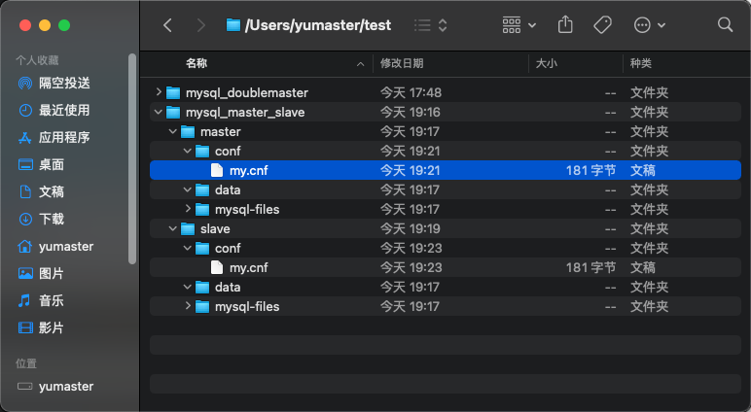Click the sidebar vertical scrollbar
Image resolution: width=751 pixels, height=412 pixels.
(x=132, y=155)
